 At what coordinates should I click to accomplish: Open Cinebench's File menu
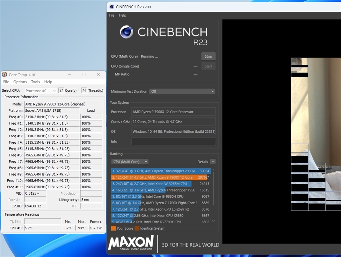click(111, 15)
